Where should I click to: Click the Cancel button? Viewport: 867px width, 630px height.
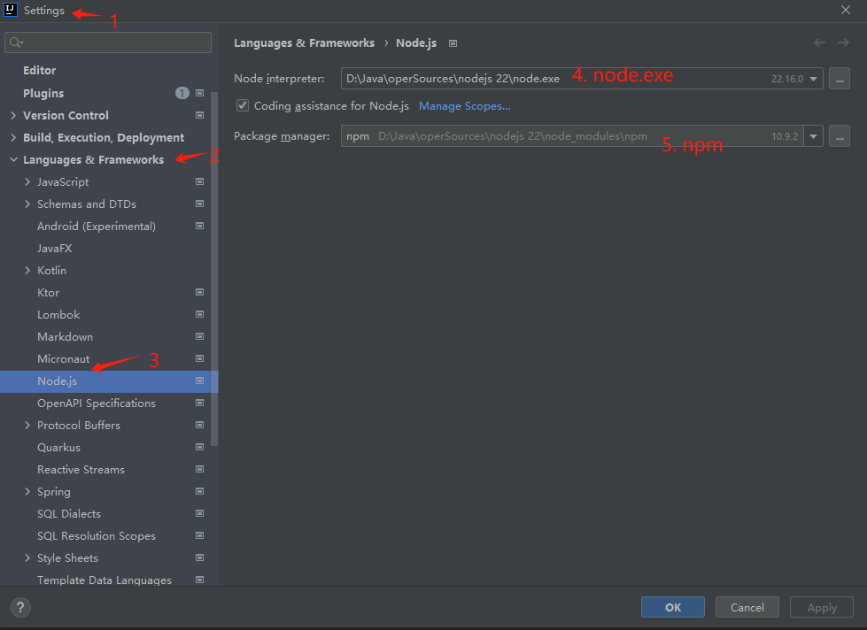[x=747, y=607]
